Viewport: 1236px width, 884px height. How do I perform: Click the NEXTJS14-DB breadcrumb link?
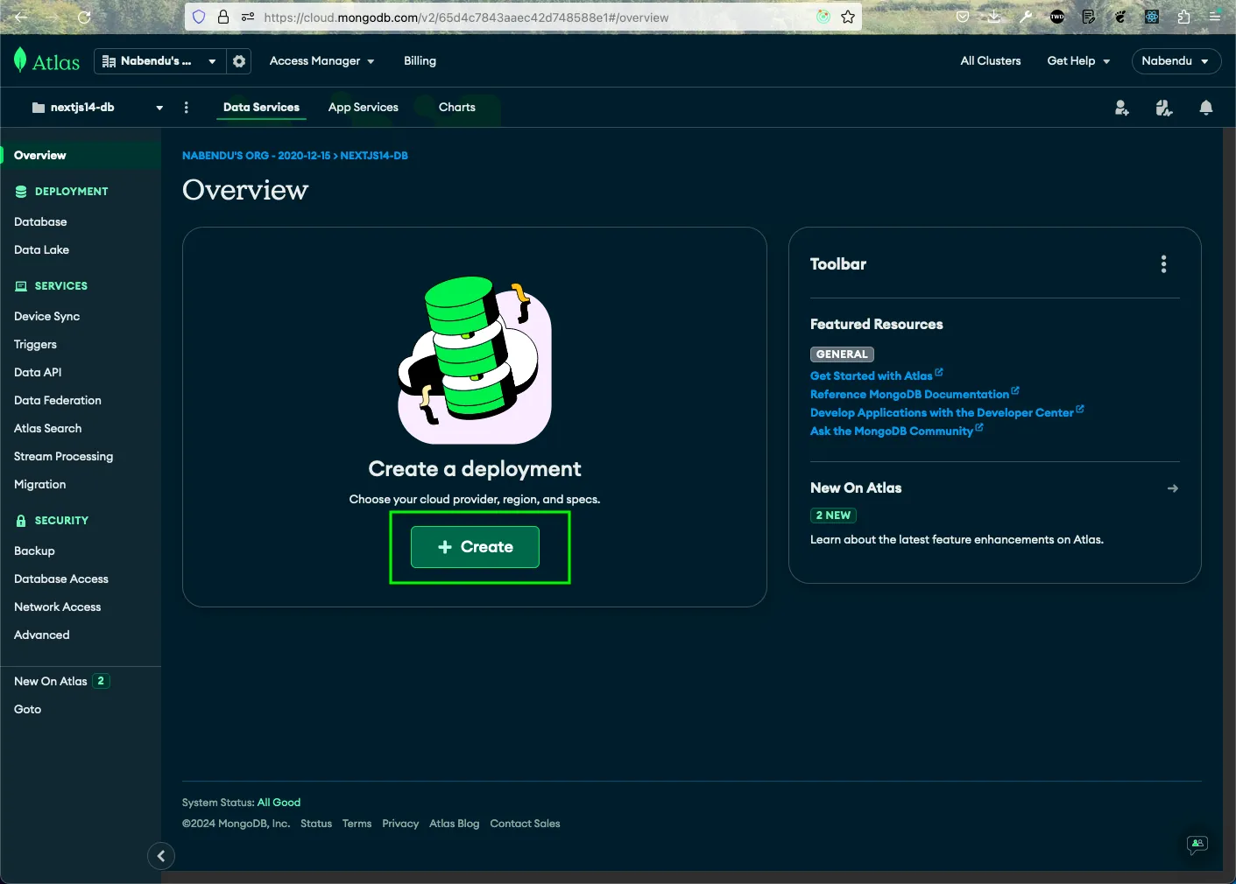374,156
